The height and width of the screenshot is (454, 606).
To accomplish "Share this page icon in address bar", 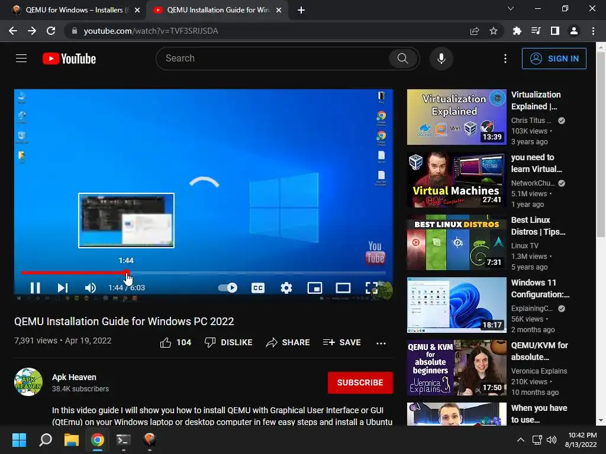I will (475, 31).
